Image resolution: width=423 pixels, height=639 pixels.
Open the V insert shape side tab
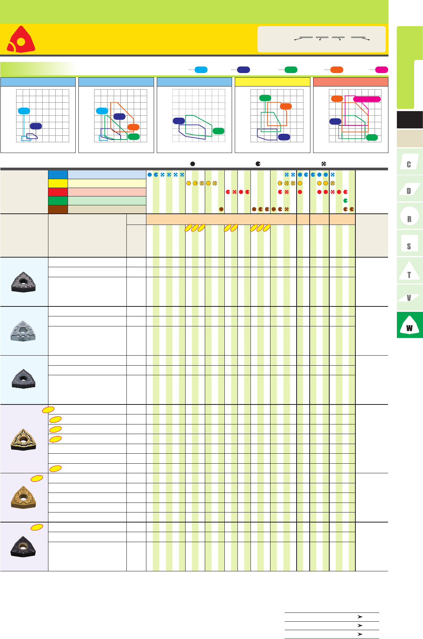[x=409, y=298]
